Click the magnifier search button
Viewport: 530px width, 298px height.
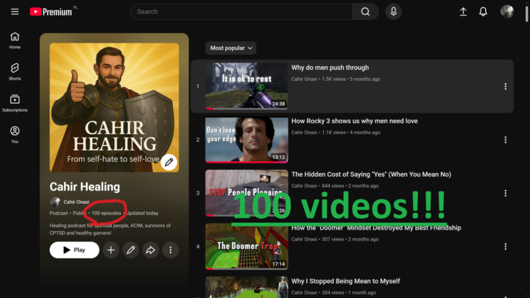[365, 12]
